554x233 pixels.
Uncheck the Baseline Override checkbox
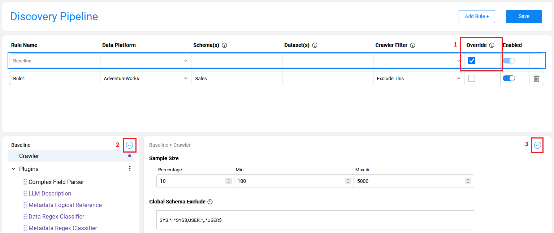click(472, 61)
